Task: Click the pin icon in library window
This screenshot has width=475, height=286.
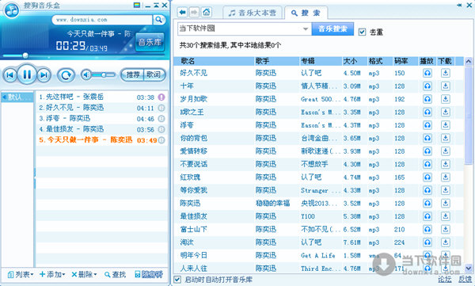Action: tap(459, 6)
